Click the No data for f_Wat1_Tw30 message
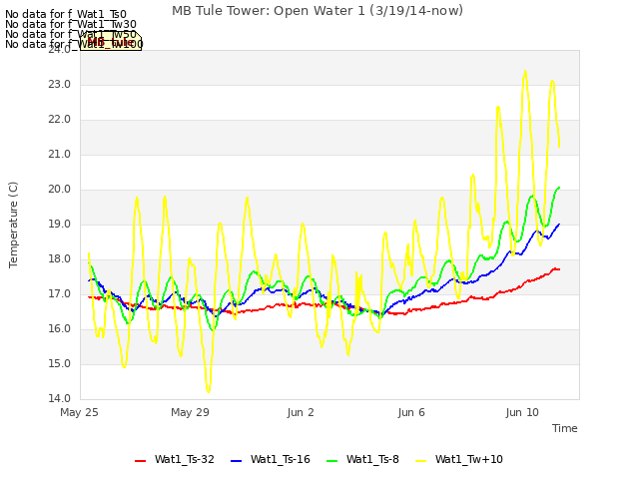 click(71, 24)
